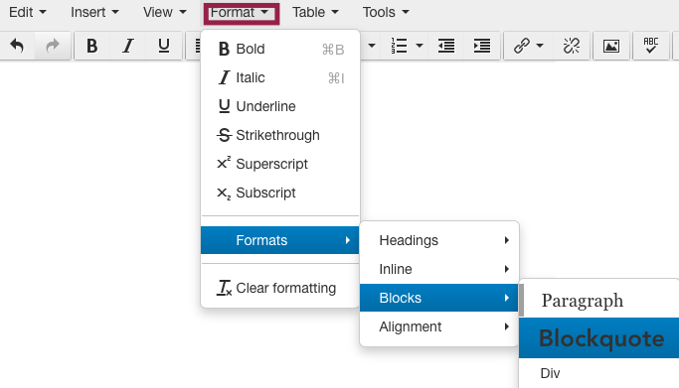Click the insert image icon
This screenshot has width=679, height=388.
[x=611, y=46]
